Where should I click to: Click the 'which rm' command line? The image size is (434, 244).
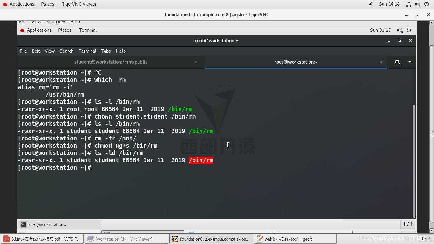pos(72,80)
